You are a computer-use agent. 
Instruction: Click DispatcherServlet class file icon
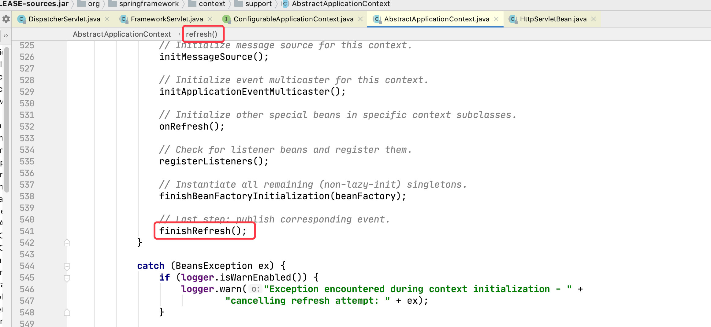(x=21, y=19)
